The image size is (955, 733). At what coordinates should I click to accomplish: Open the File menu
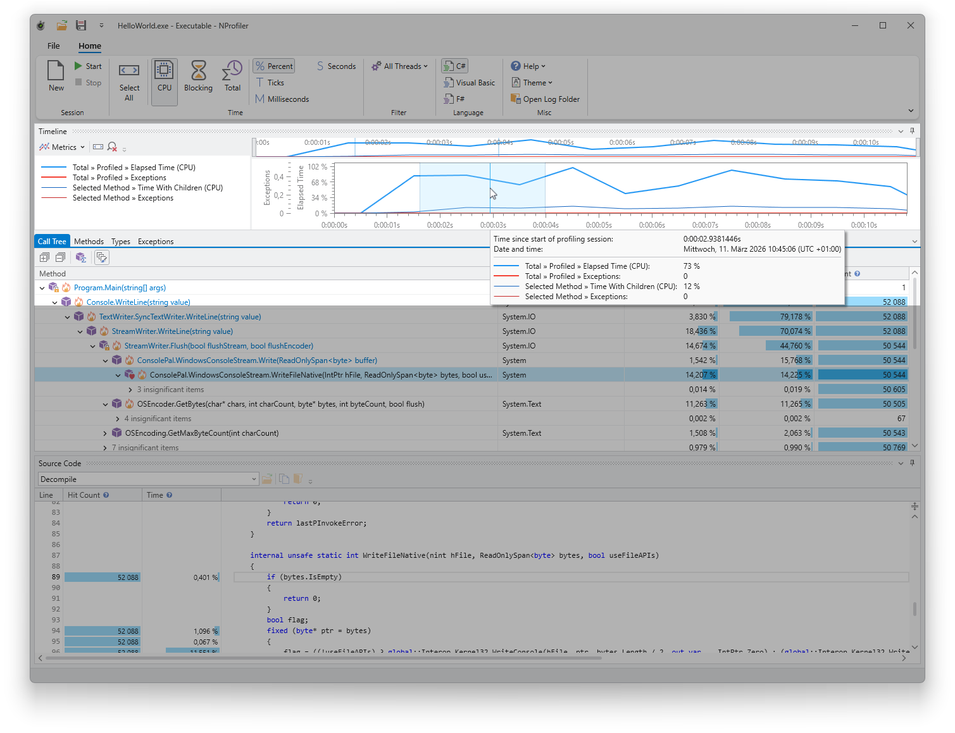[54, 46]
